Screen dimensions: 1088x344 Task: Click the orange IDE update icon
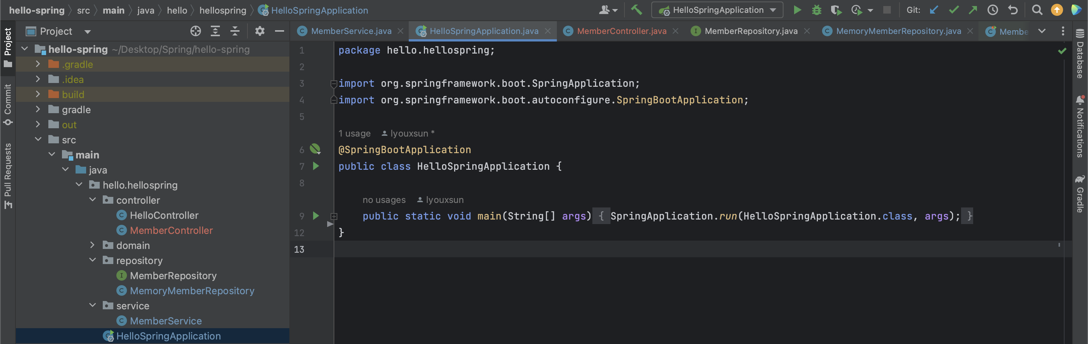(x=1057, y=10)
